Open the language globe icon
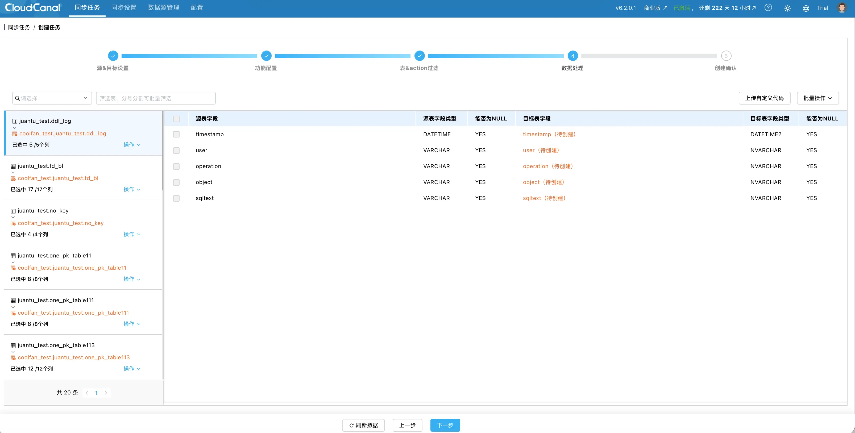Viewport: 855px width, 433px height. tap(806, 8)
